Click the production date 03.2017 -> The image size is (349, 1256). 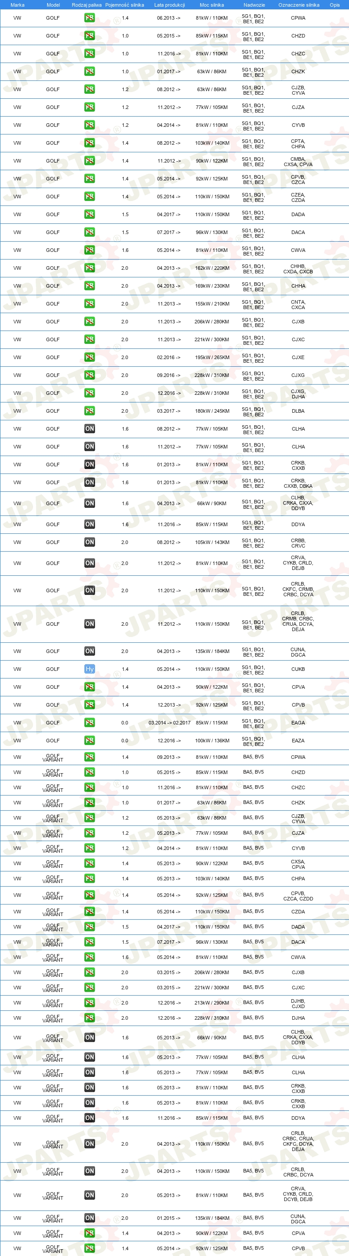[169, 411]
